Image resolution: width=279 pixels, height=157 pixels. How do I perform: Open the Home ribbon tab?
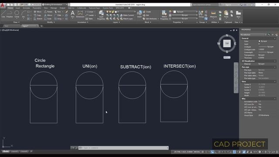coord(10,8)
